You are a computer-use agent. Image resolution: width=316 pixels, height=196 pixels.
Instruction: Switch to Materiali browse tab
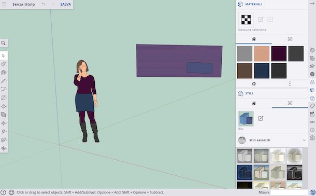pyautogui.click(x=290, y=39)
